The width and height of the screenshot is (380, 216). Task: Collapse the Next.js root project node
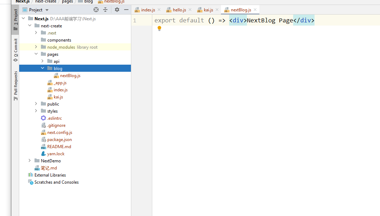23,18
